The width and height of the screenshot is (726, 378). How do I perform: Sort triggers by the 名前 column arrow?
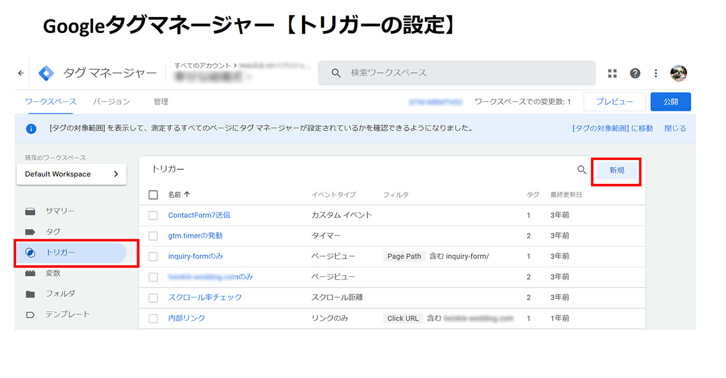[x=187, y=195]
